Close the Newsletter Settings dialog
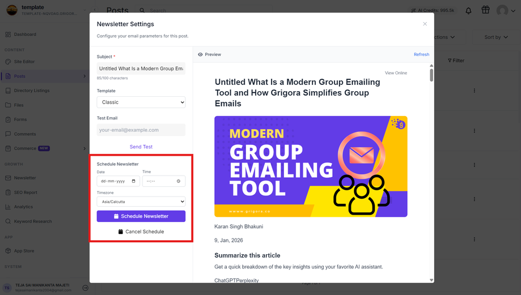Image resolution: width=521 pixels, height=295 pixels. point(425,24)
